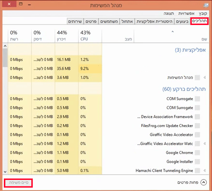This screenshot has height=191, width=212.
Task: Minimize the Task Manager window
Action: click(x=29, y=5)
